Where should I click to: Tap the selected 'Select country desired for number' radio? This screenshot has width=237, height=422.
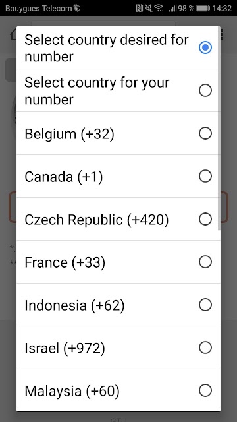click(x=205, y=47)
